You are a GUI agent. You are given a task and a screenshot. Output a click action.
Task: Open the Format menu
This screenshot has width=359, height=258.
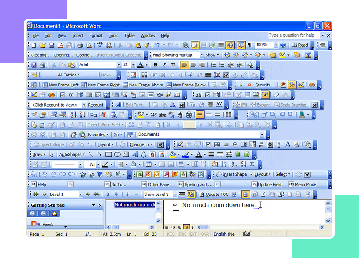(x=96, y=36)
